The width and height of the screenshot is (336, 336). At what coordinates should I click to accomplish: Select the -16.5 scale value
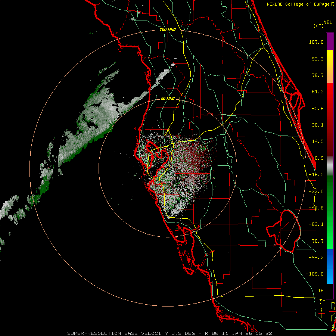316,175
